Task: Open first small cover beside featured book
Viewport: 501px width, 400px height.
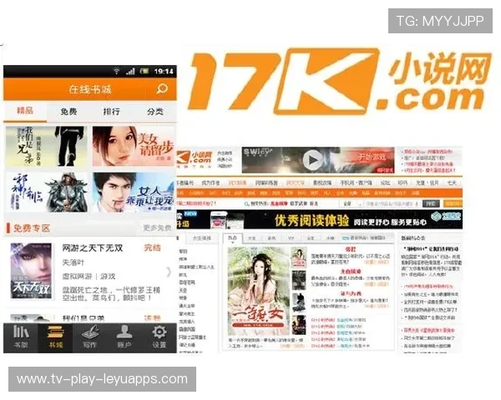Action: click(299, 257)
